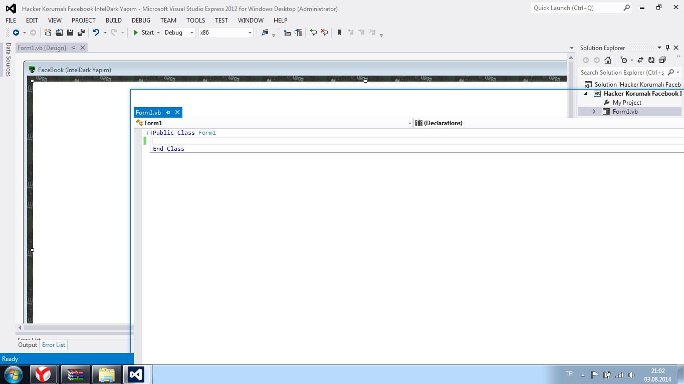
Task: Click the VB project icon in Solution Explorer
Action: 597,94
